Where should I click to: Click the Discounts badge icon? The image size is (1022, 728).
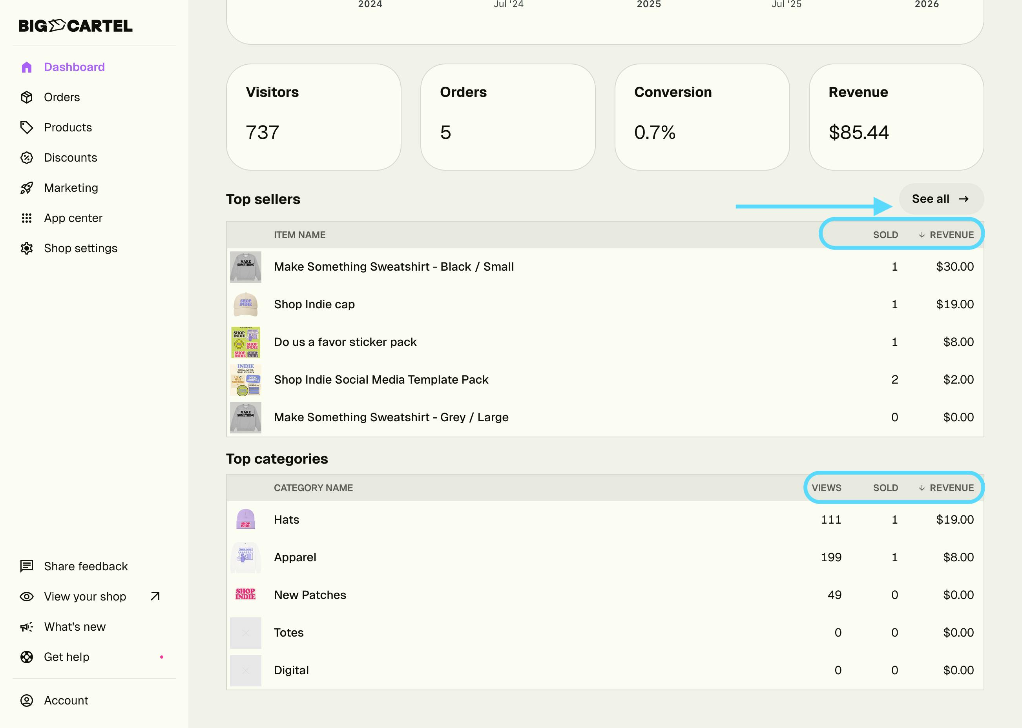(26, 158)
